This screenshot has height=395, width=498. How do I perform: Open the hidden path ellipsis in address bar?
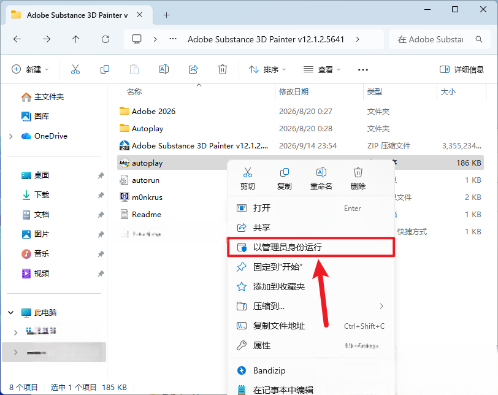click(173, 39)
